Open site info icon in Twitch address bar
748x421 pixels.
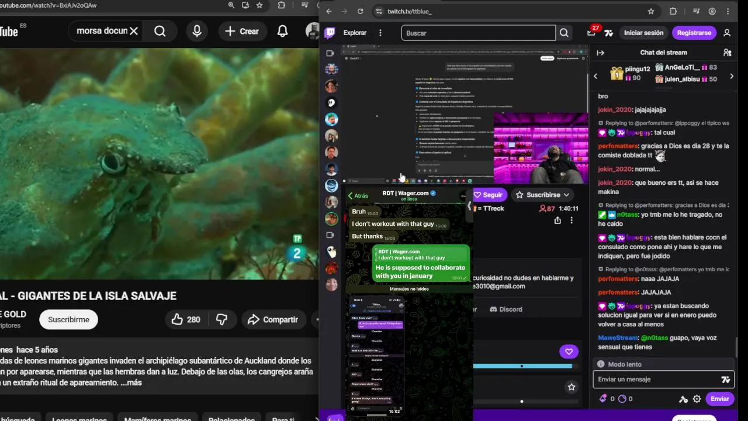point(379,11)
